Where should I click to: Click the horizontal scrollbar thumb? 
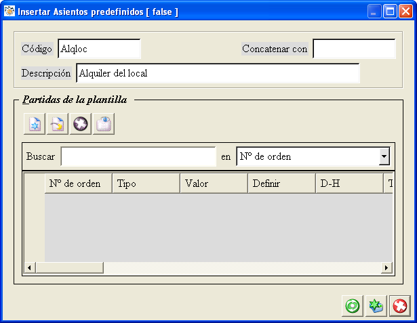tap(69, 267)
